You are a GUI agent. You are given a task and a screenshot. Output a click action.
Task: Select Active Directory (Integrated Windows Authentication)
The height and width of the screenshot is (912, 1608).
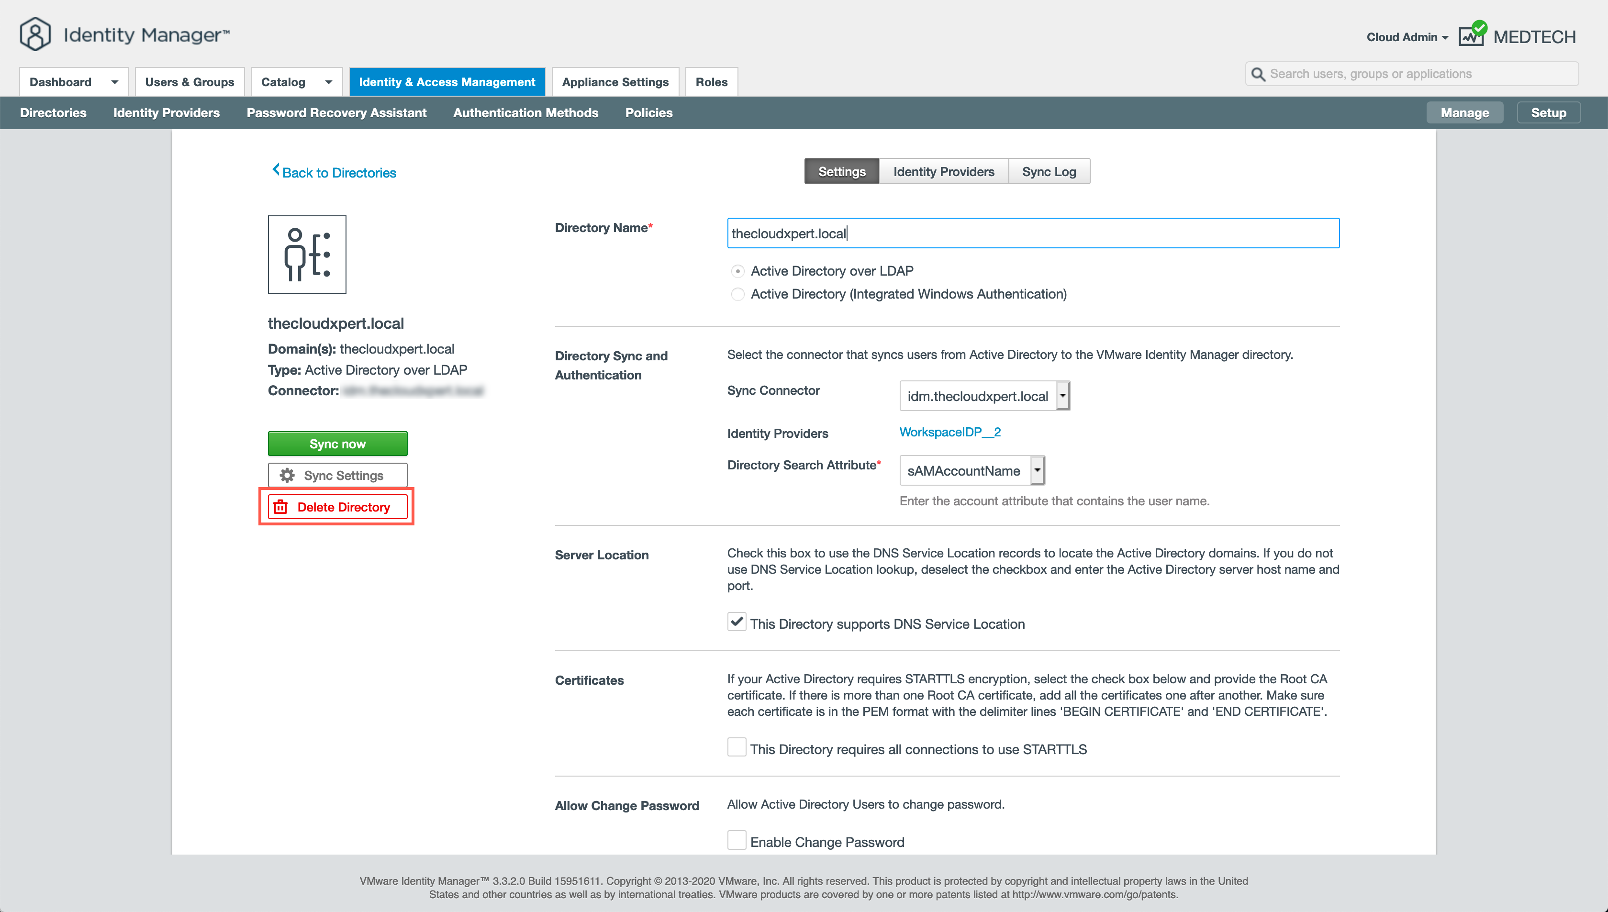[x=738, y=294]
